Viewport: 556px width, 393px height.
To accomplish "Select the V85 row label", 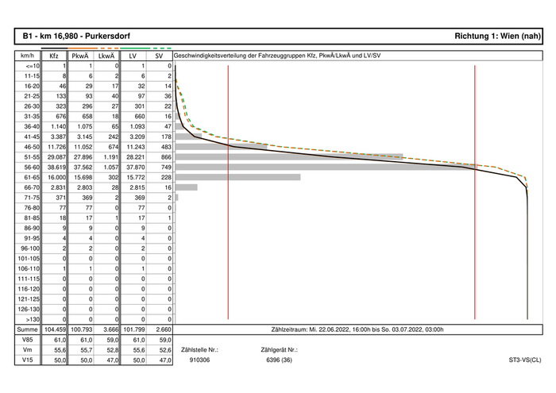I will click(x=27, y=339).
